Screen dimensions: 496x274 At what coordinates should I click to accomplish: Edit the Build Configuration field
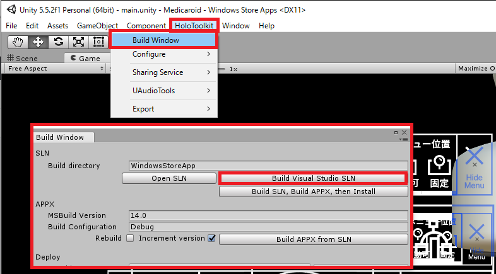[268, 227]
